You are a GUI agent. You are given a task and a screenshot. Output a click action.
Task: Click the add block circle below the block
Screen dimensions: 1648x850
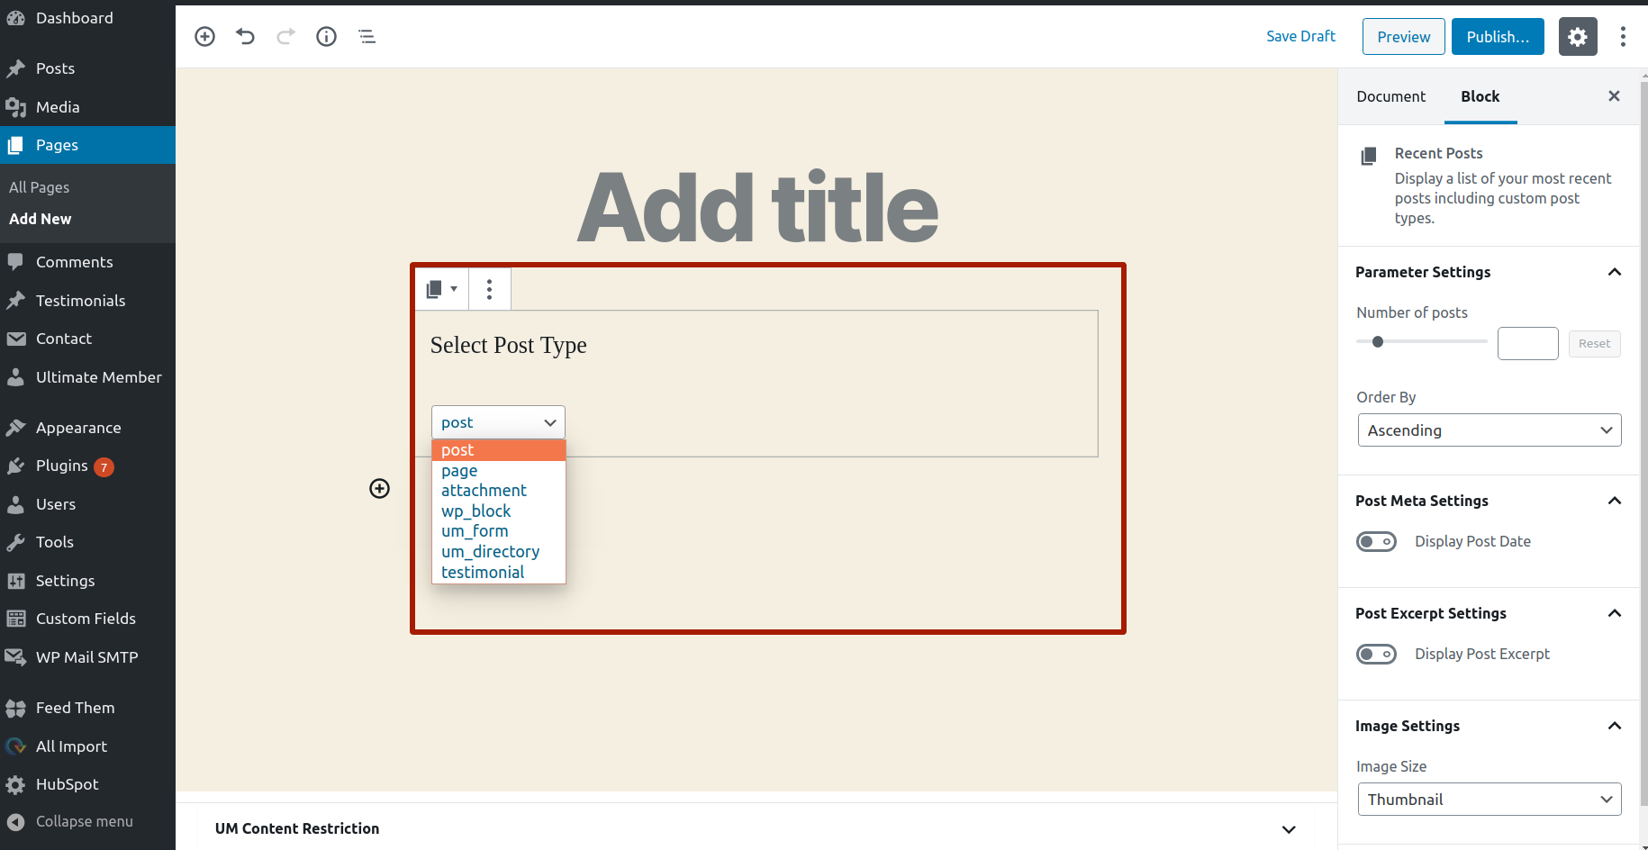(380, 488)
